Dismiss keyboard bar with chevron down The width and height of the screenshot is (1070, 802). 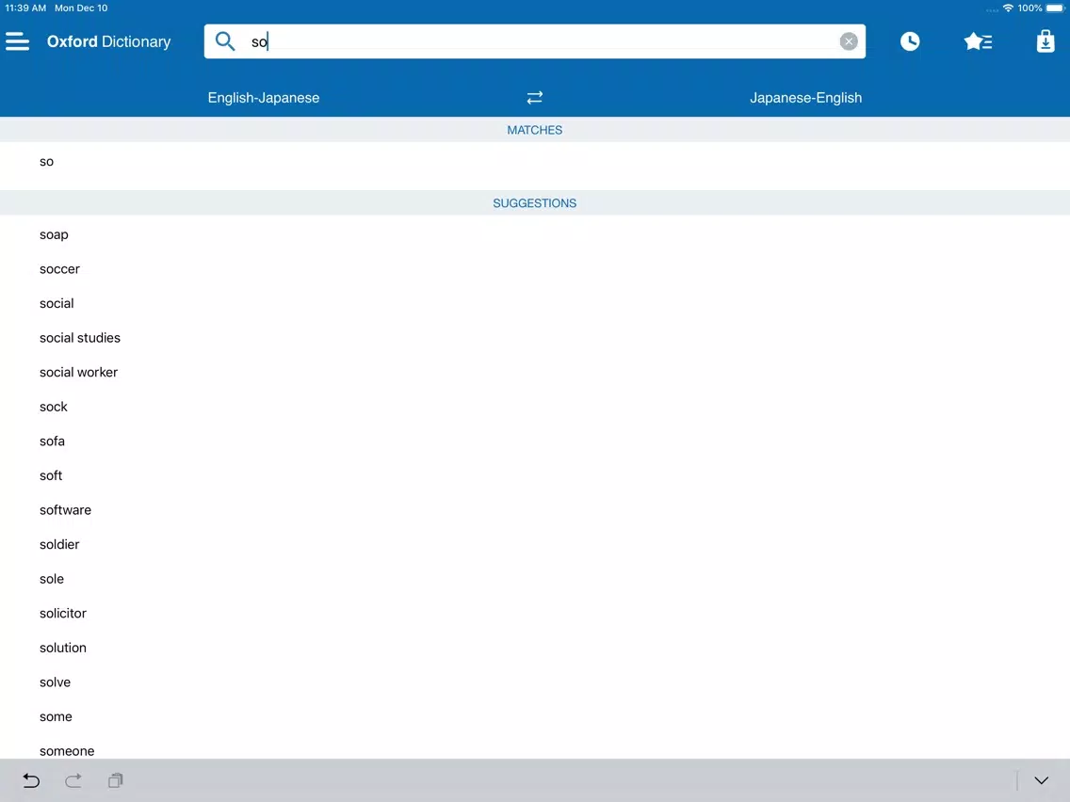(1041, 780)
